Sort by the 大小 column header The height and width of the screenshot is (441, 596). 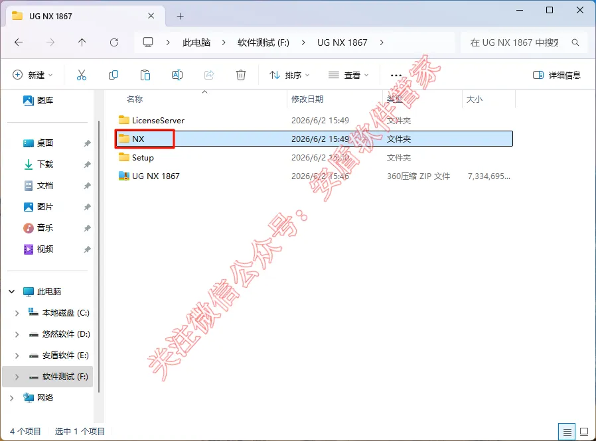475,99
